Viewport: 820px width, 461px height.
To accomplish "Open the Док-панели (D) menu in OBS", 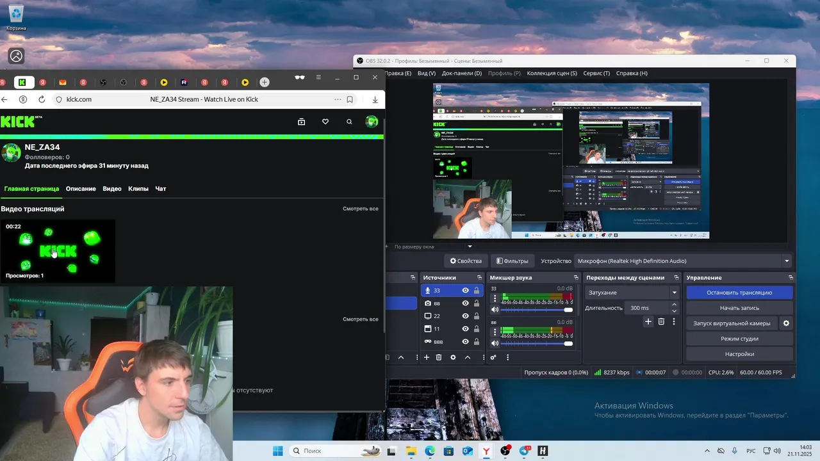I will (x=462, y=73).
